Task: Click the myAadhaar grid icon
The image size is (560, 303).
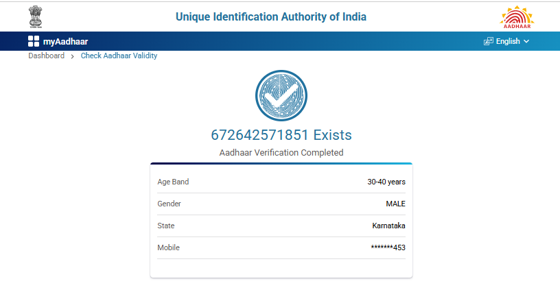Action: click(x=34, y=41)
